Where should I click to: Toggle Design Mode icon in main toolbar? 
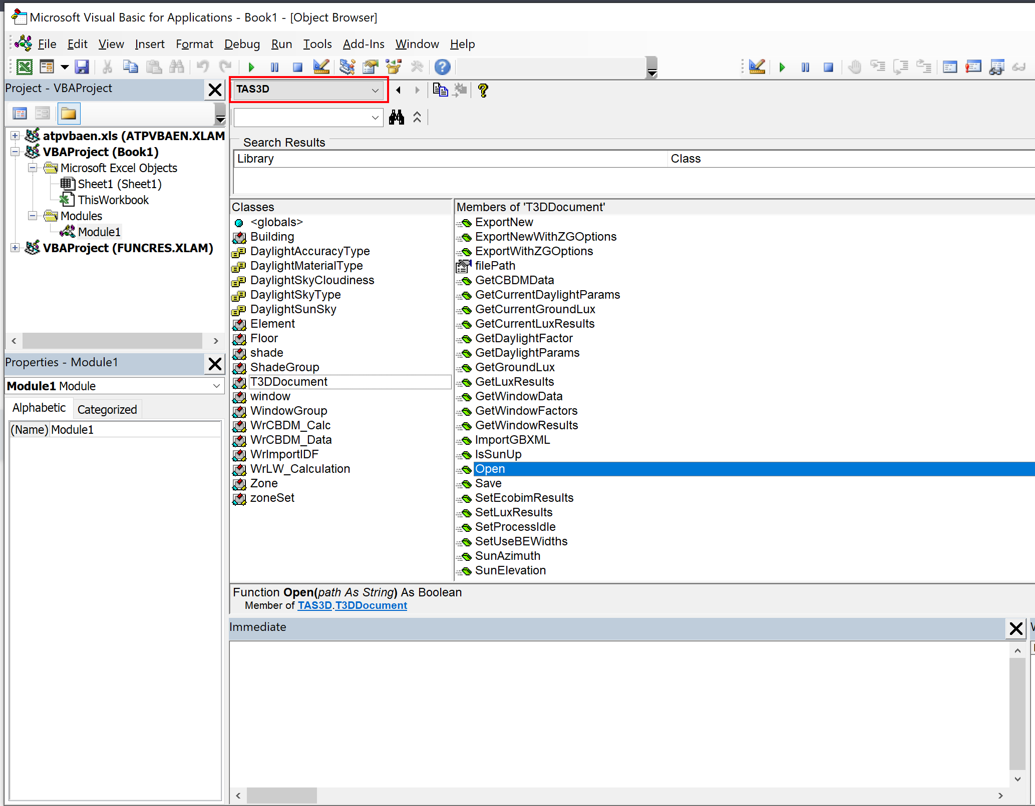[x=321, y=67]
